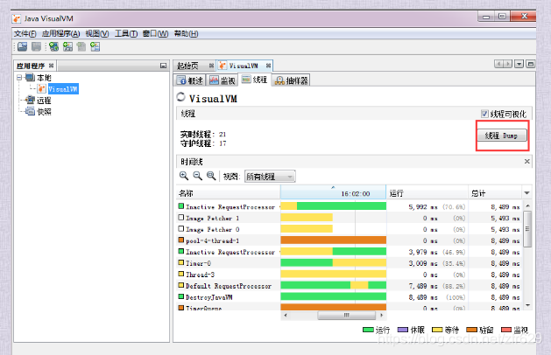The width and height of the screenshot is (551, 355).
Task: Click the orange timeline bar of pool-4-thread-1
Action: coord(333,240)
